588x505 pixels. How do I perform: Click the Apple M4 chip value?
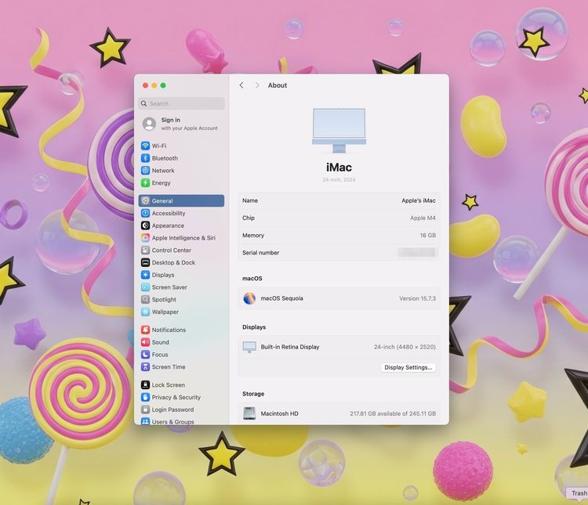coord(423,218)
